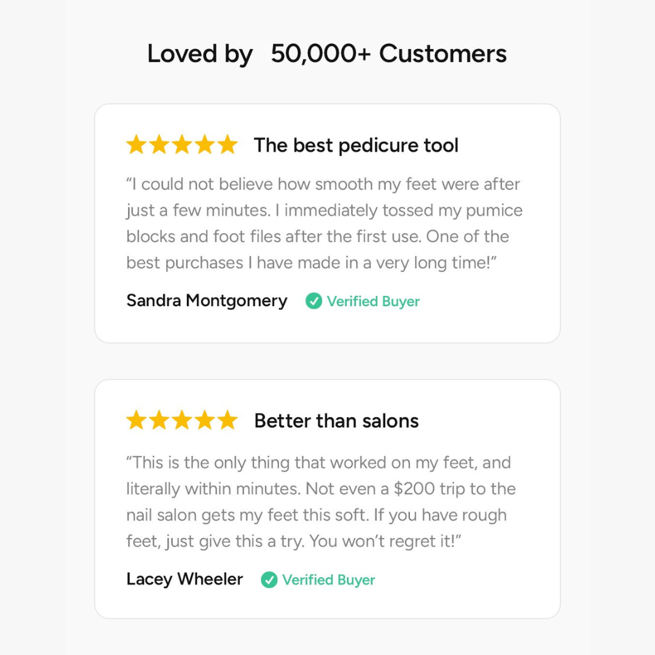The height and width of the screenshot is (655, 655).
Task: Click the fourth star in Sandra's review
Action: [x=205, y=146]
